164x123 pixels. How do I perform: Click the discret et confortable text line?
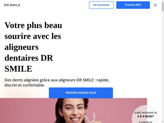pos(25,85)
